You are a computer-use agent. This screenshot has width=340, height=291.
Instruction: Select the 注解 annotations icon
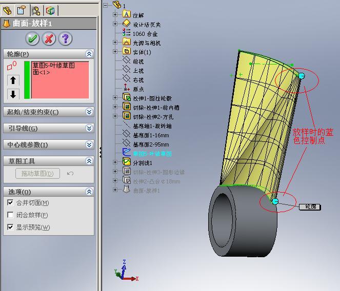(127, 14)
